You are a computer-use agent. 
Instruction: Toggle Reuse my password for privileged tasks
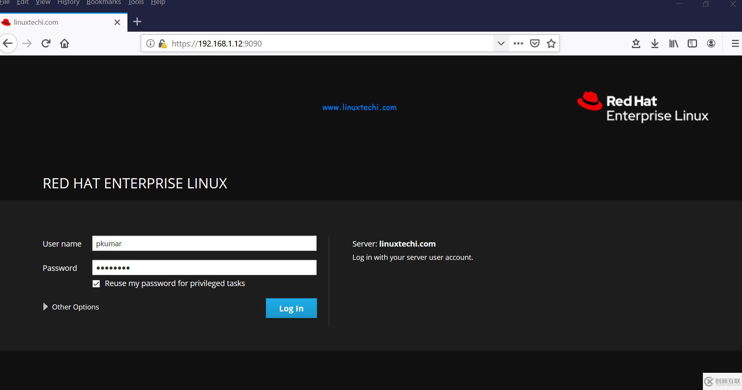tap(96, 284)
